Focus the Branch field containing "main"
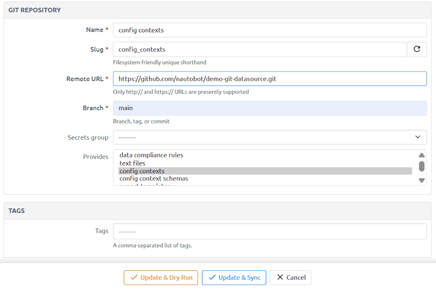The image size is (436, 292). click(x=270, y=108)
